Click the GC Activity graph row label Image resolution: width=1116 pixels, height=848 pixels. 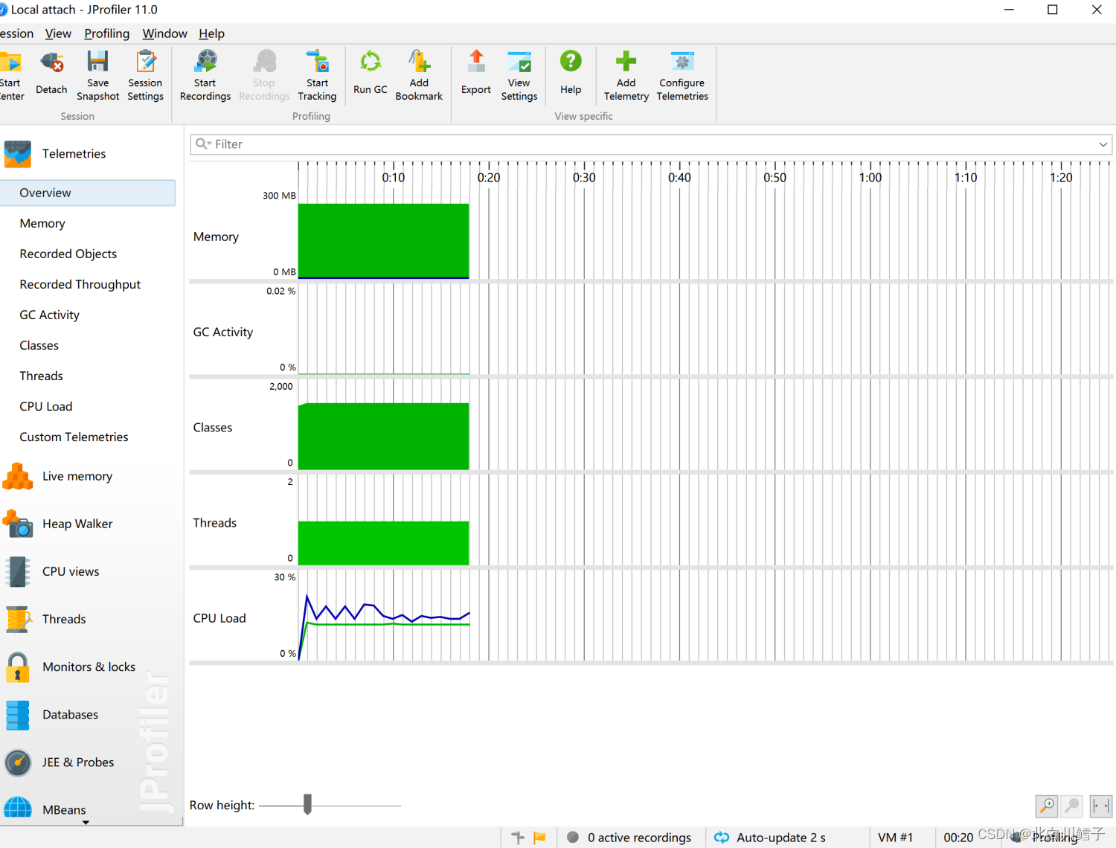[223, 332]
